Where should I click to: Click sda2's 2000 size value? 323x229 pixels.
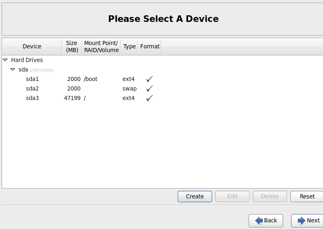(74, 88)
